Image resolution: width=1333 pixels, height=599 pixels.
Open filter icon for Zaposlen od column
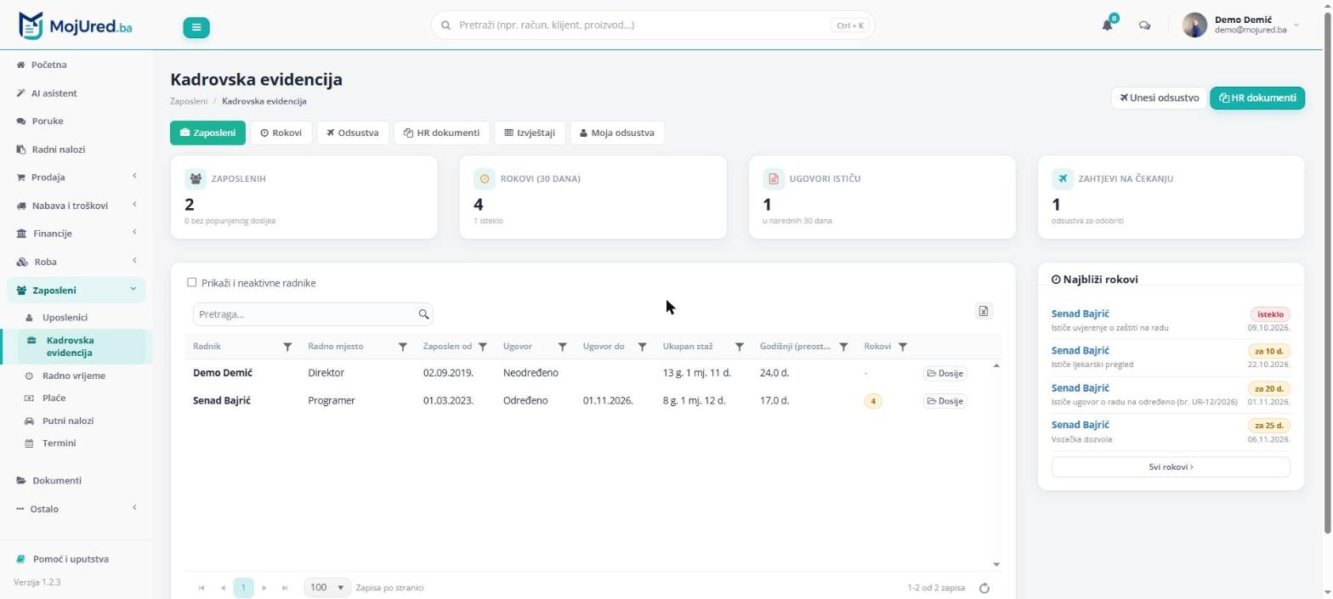pos(483,347)
